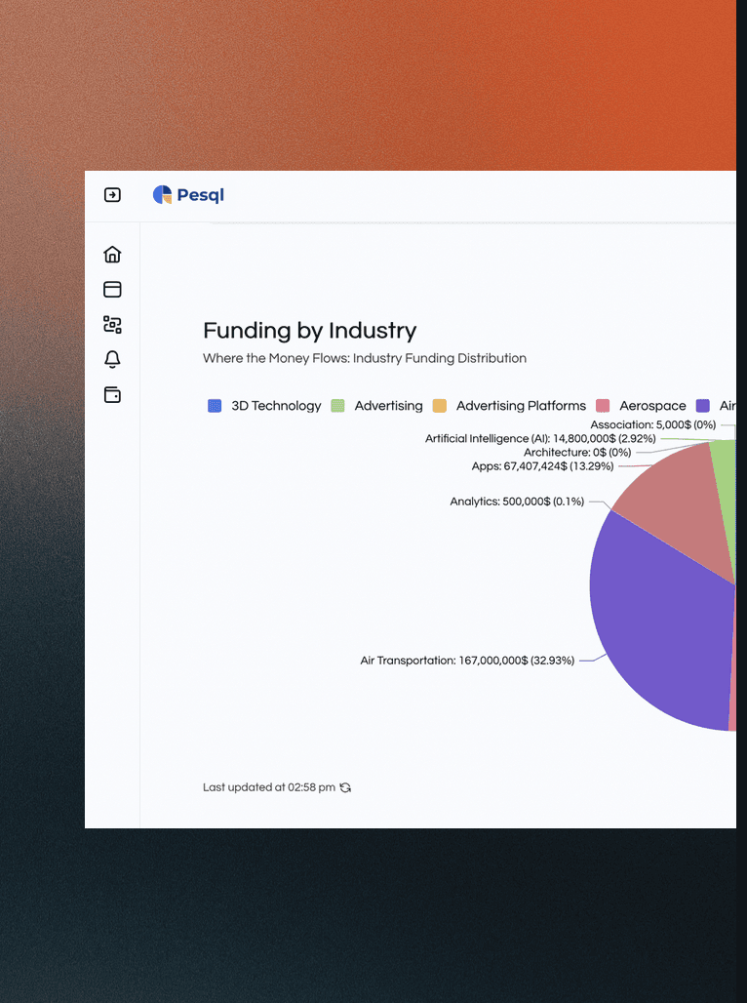This screenshot has width=747, height=1003.
Task: Toggle Aerospace legend swatch
Action: tap(603, 406)
